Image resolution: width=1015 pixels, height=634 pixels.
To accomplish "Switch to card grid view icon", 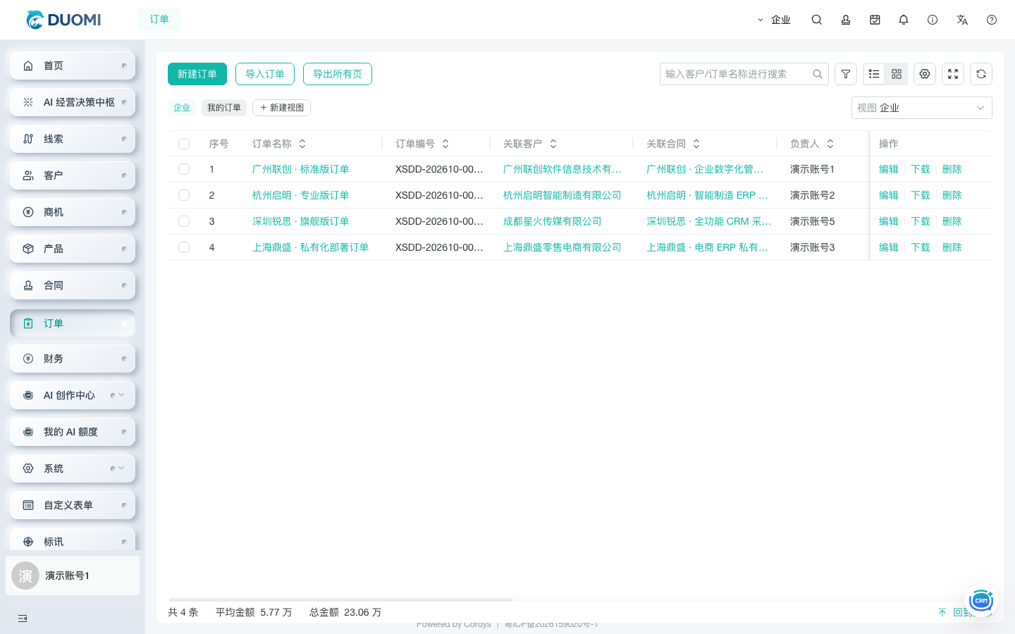I will point(897,74).
